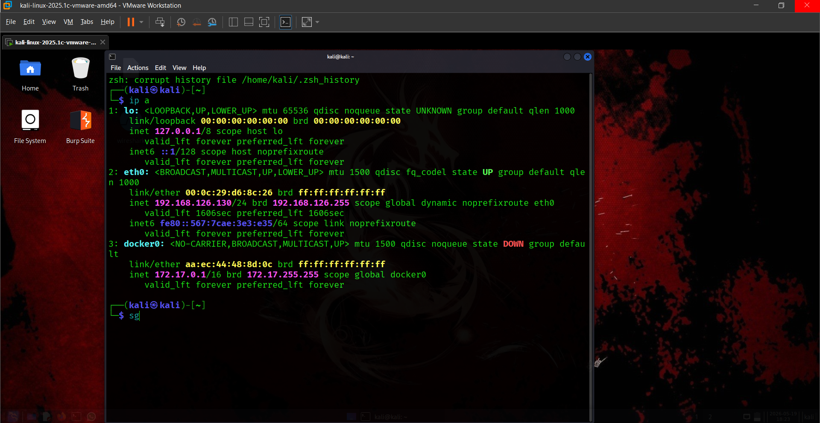Open VMware Edit menu
The height and width of the screenshot is (423, 820).
(x=29, y=22)
